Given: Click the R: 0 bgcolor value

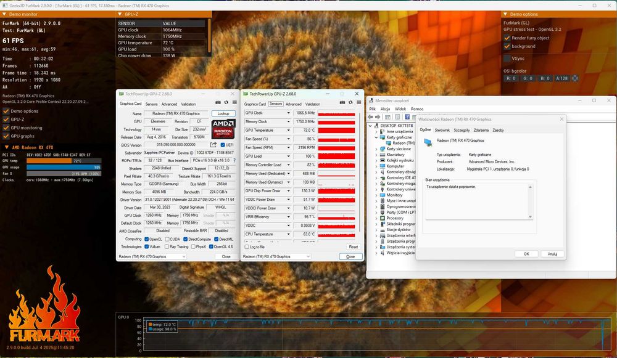Looking at the screenshot, I should pyautogui.click(x=511, y=78).
